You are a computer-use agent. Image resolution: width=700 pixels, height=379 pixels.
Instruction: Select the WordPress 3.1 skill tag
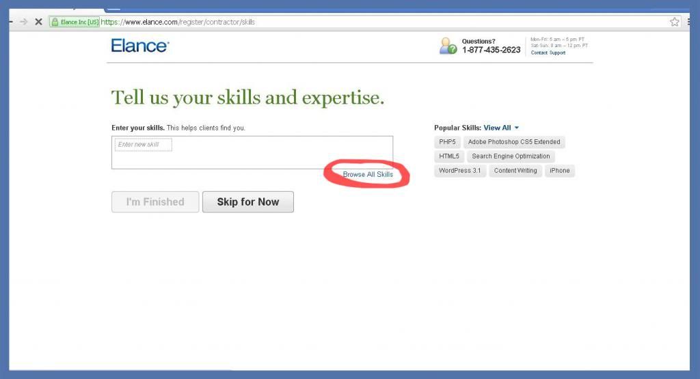pos(459,171)
